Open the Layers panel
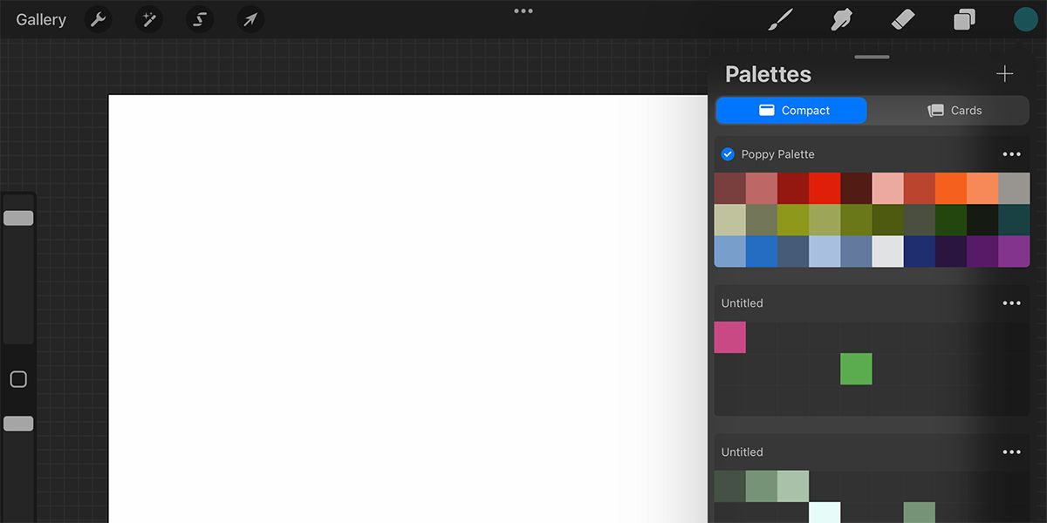Image resolution: width=1047 pixels, height=523 pixels. point(963,18)
